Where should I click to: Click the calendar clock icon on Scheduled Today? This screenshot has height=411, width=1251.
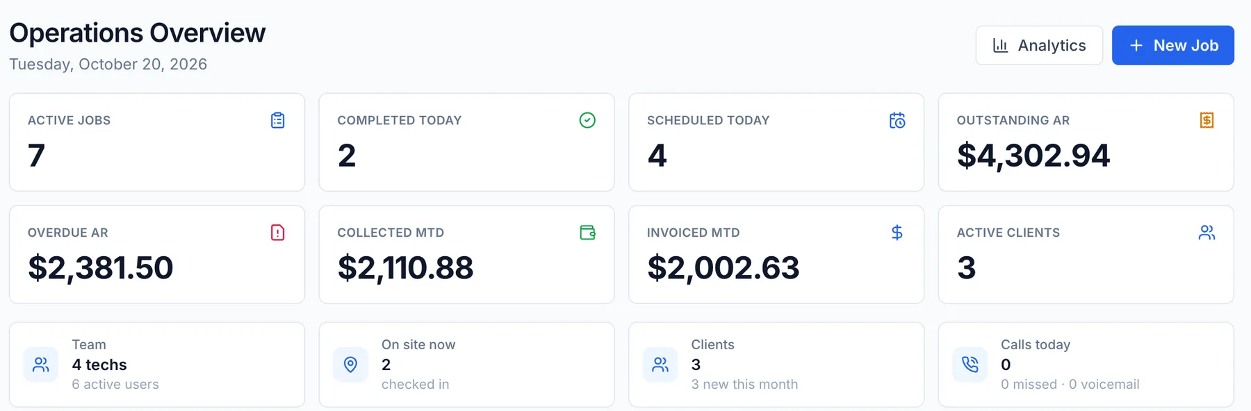(897, 120)
